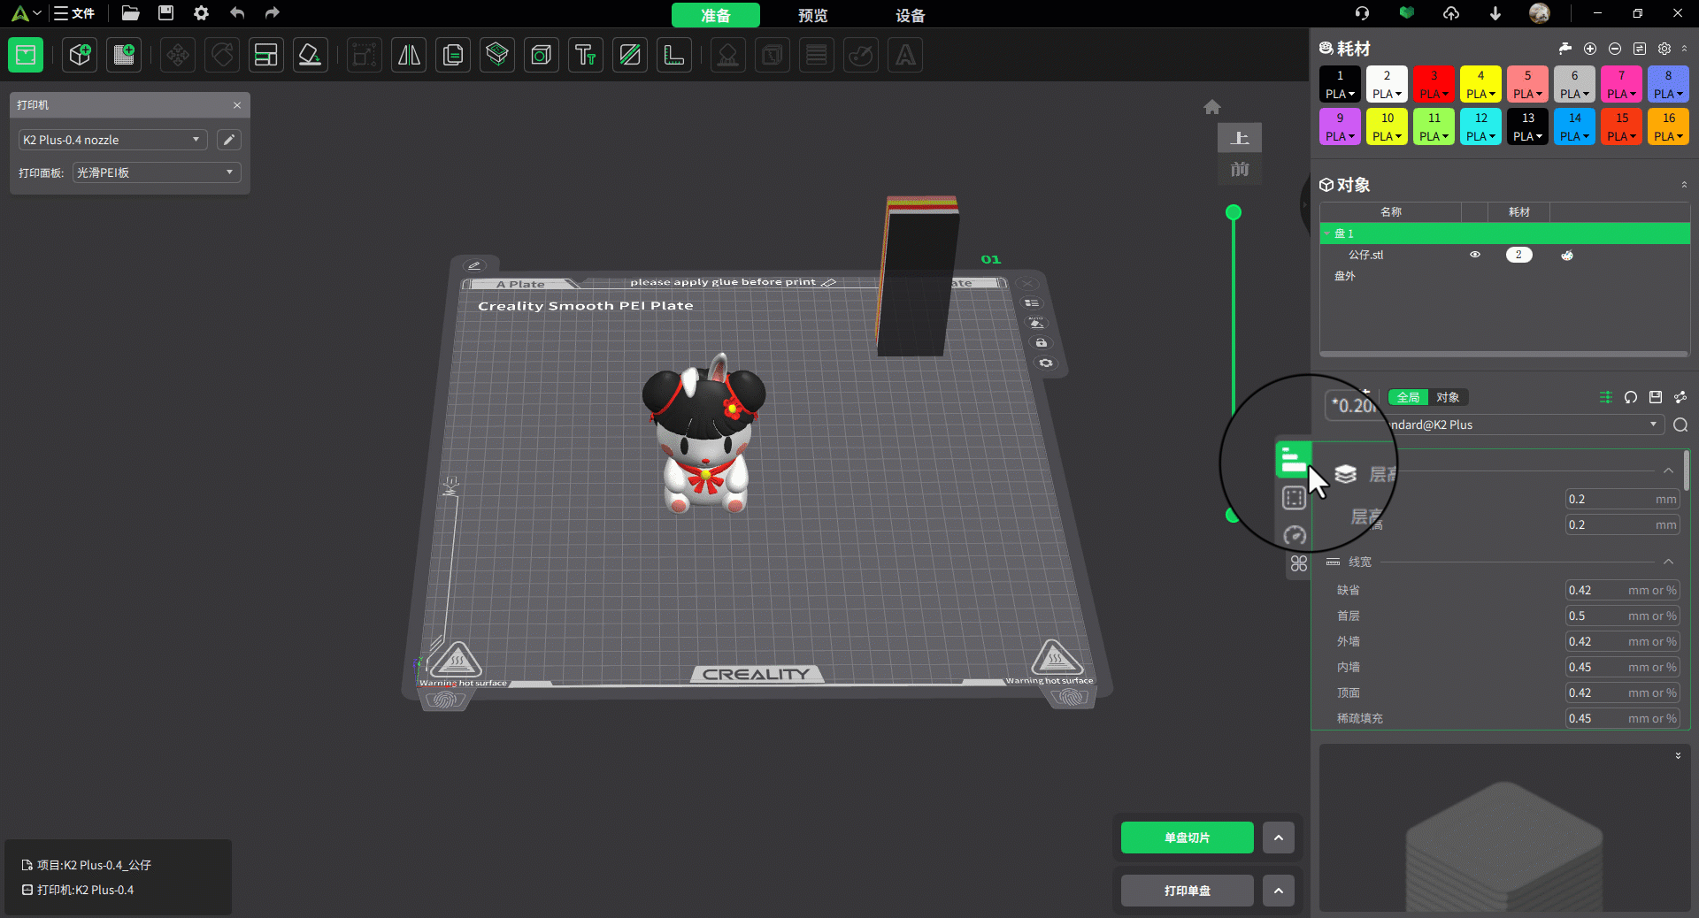1699x918 pixels.
Task: Switch to the 预览 tab
Action: click(x=813, y=15)
